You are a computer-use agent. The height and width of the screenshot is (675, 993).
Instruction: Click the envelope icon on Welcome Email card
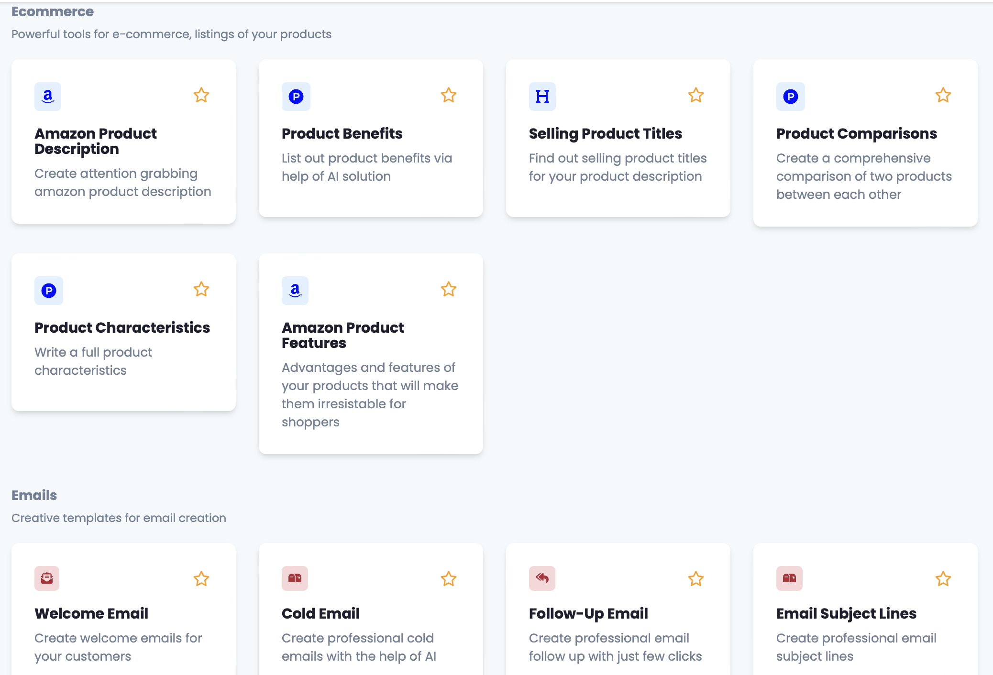47,578
